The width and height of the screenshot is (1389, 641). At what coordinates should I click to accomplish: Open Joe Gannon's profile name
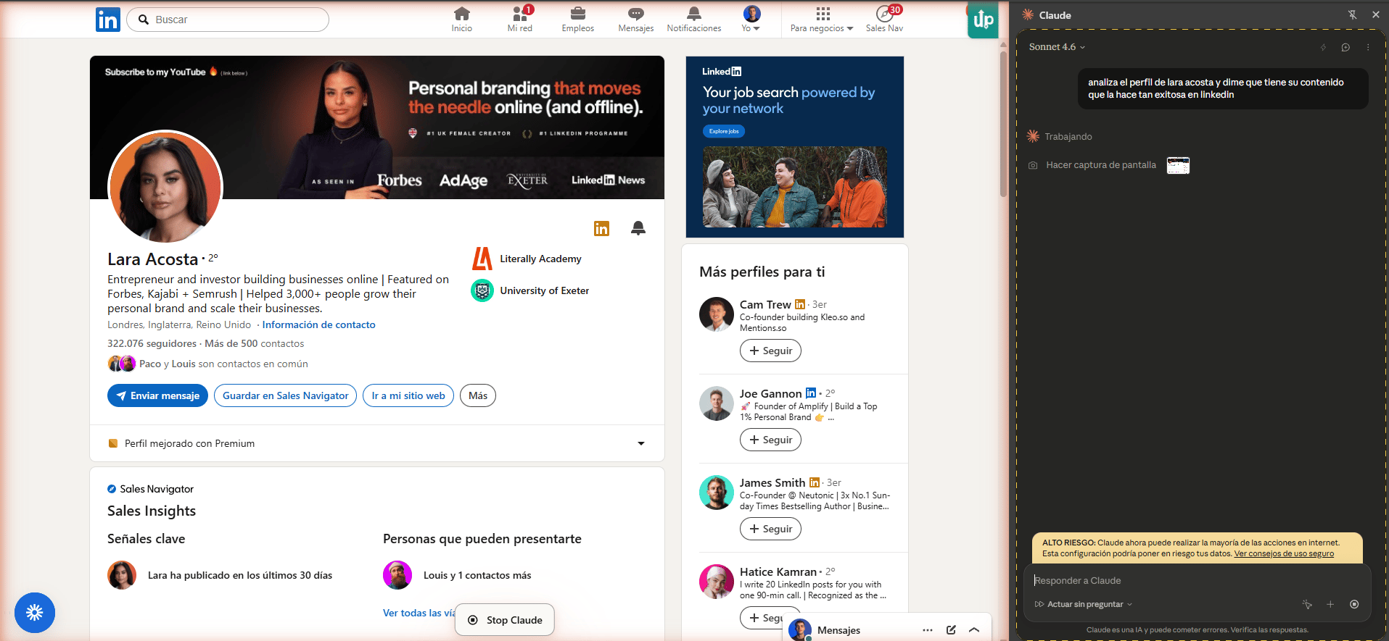point(770,393)
